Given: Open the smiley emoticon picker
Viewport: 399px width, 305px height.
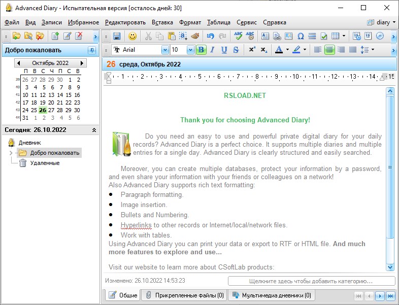Looking at the screenshot, I should click(132, 36).
